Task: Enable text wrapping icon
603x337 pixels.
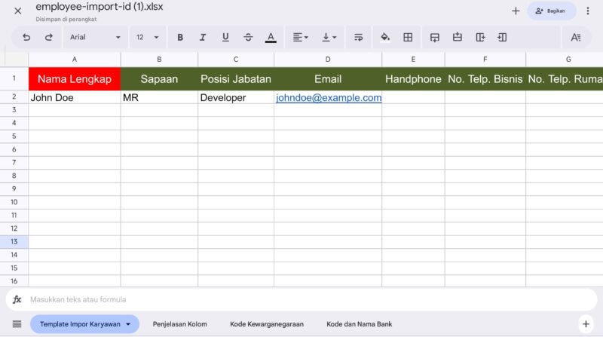Action: click(x=358, y=37)
